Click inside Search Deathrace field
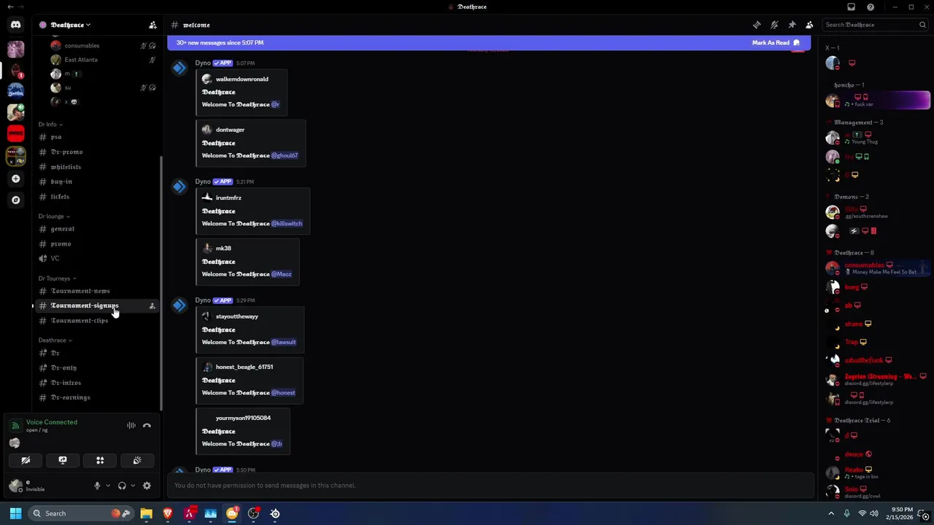Viewport: 934px width, 525px height. click(x=876, y=25)
